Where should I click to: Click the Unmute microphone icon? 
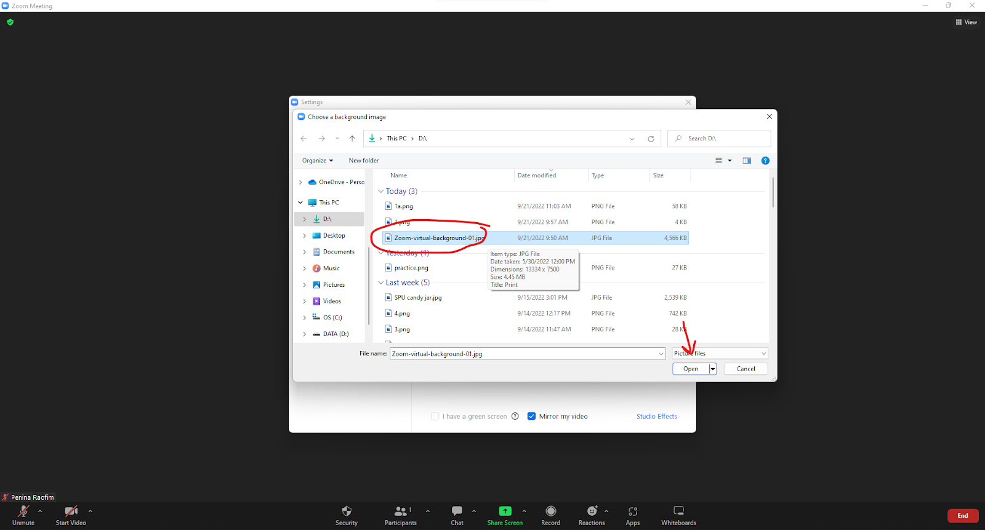tap(23, 511)
